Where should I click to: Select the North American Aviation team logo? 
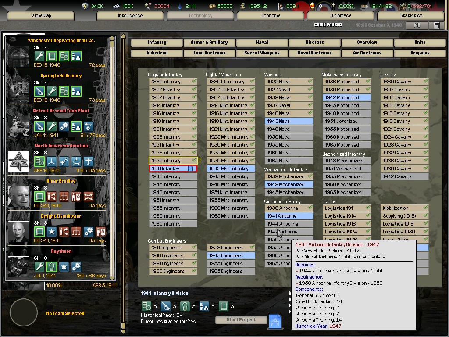pos(18,161)
